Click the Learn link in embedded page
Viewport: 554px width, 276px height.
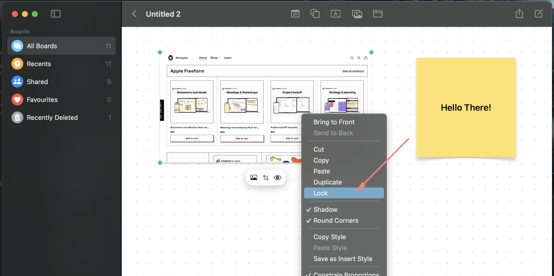(228, 58)
